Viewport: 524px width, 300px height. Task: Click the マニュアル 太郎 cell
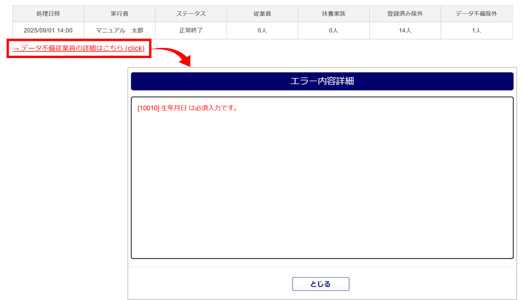click(120, 31)
